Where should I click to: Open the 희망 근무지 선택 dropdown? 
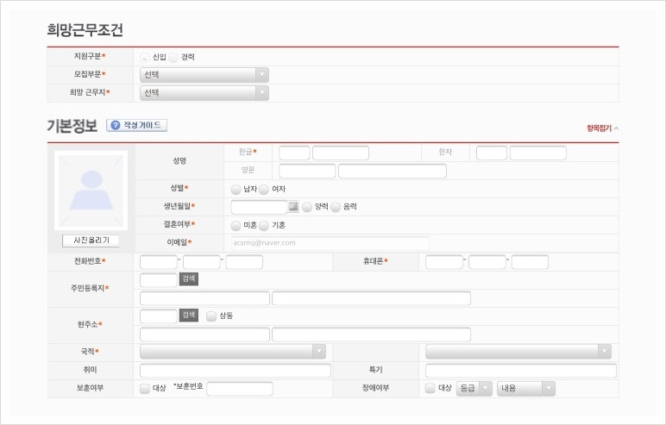204,93
